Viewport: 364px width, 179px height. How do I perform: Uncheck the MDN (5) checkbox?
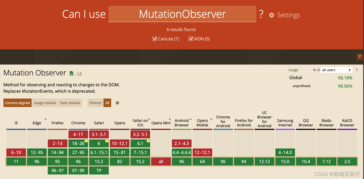191,39
